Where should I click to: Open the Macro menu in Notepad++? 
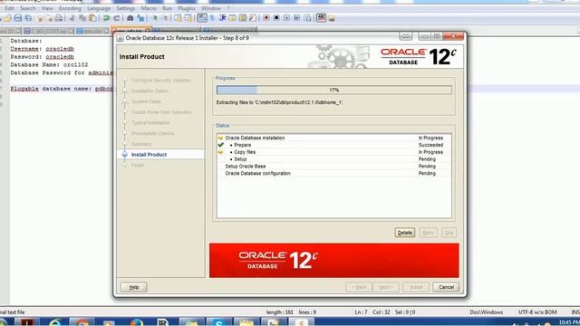click(x=149, y=8)
